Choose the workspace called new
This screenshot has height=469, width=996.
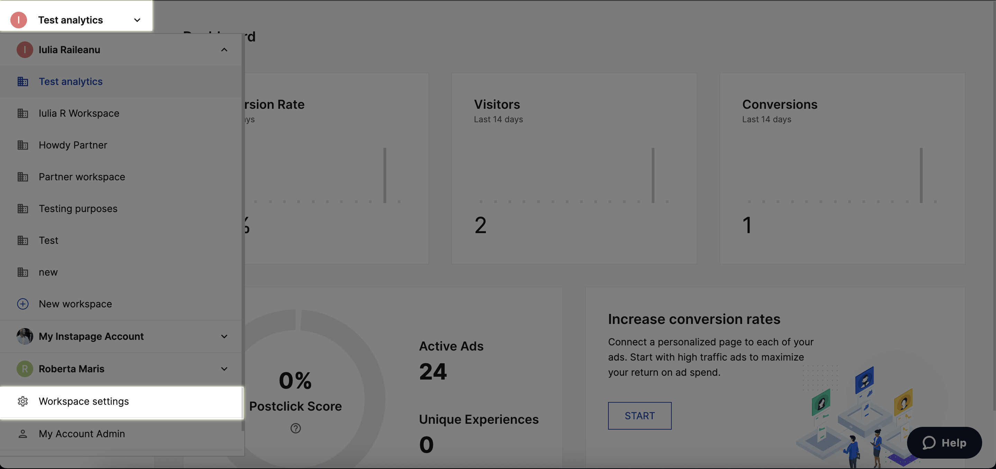(x=48, y=272)
